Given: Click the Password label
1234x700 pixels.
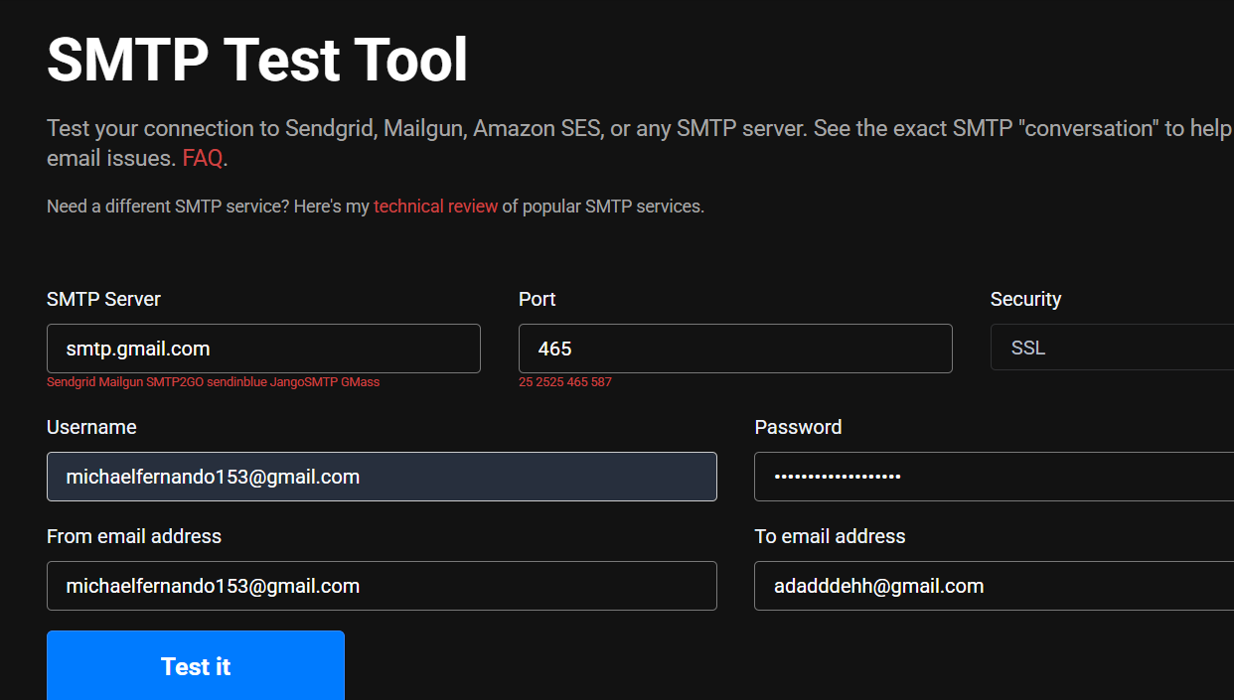Looking at the screenshot, I should click(798, 427).
